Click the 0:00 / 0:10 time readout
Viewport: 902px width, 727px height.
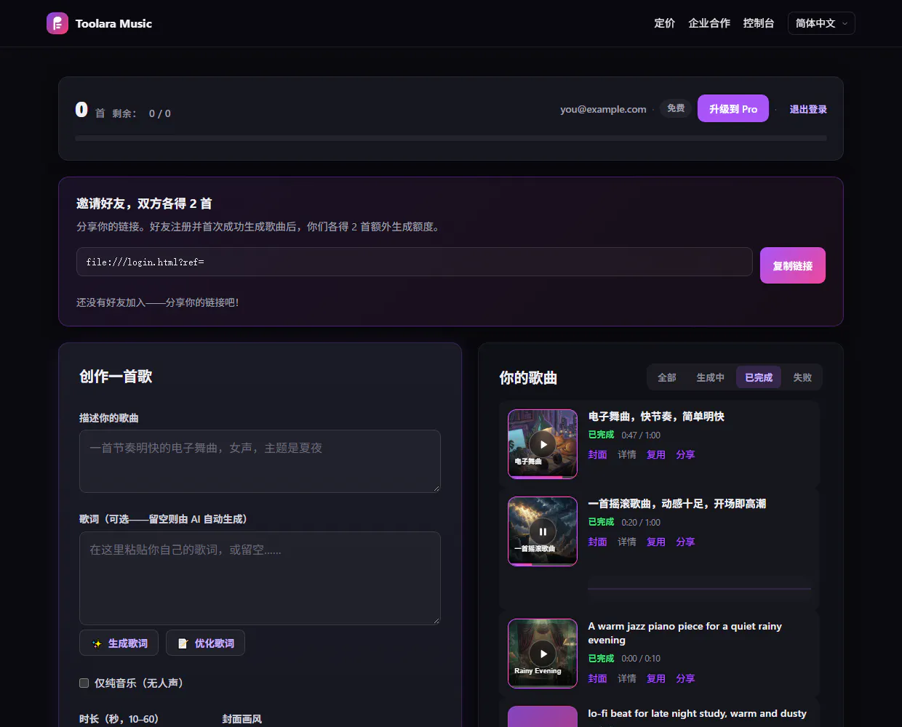641,659
